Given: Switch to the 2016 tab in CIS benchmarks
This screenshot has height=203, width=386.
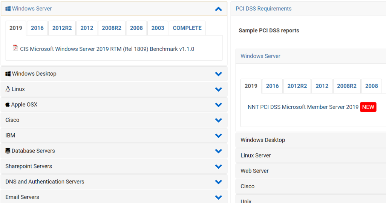Looking at the screenshot, I should click(x=37, y=28).
